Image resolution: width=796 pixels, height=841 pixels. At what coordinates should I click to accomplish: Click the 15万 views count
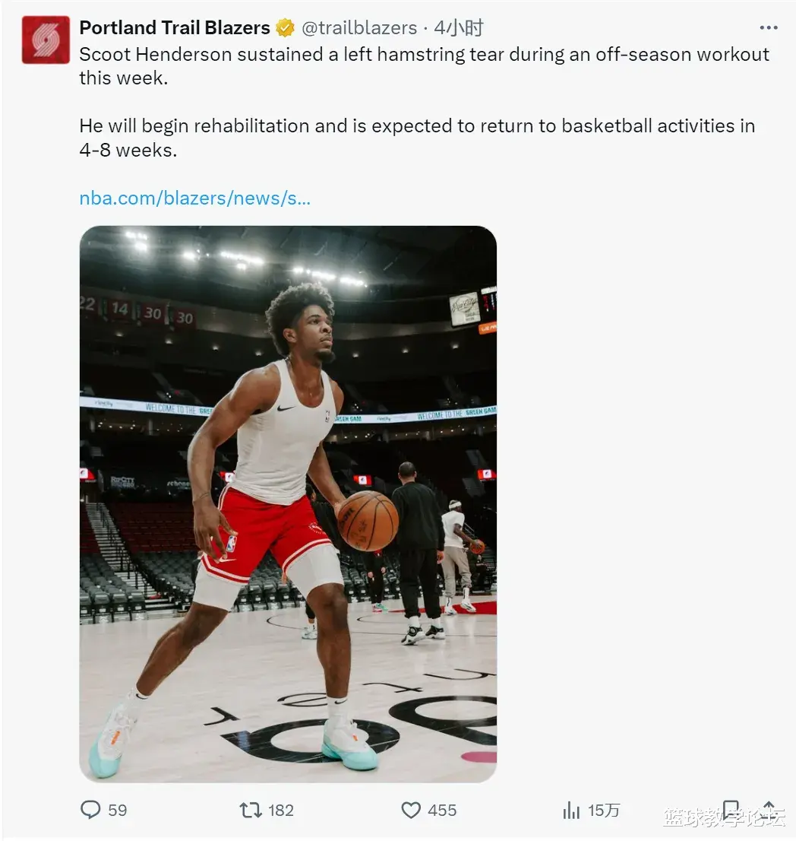[x=604, y=810]
